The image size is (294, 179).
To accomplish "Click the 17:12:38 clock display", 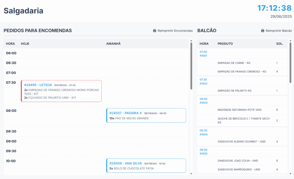I will click(274, 8).
